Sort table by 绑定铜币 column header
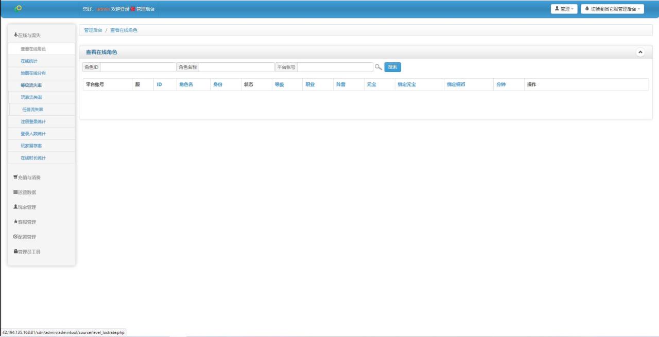659x337 pixels. coord(456,84)
